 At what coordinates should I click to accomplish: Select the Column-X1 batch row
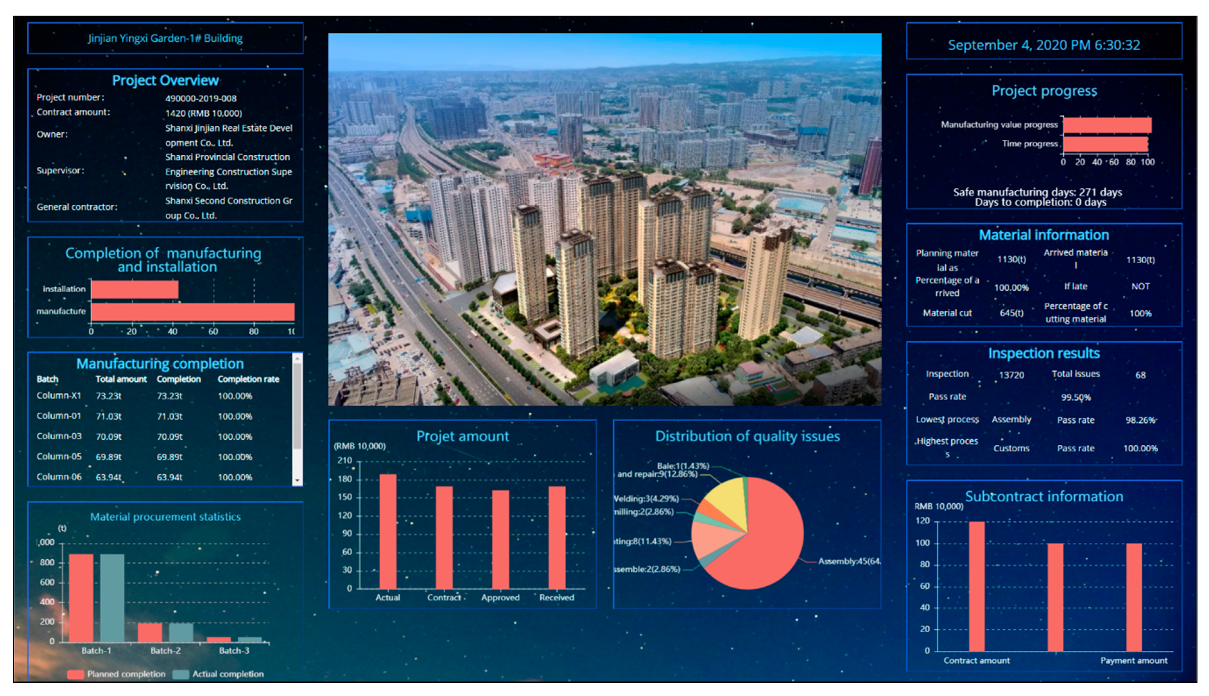59,396
